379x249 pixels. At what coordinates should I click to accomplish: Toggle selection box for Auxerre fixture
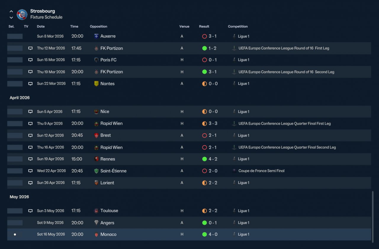(x=15, y=36)
